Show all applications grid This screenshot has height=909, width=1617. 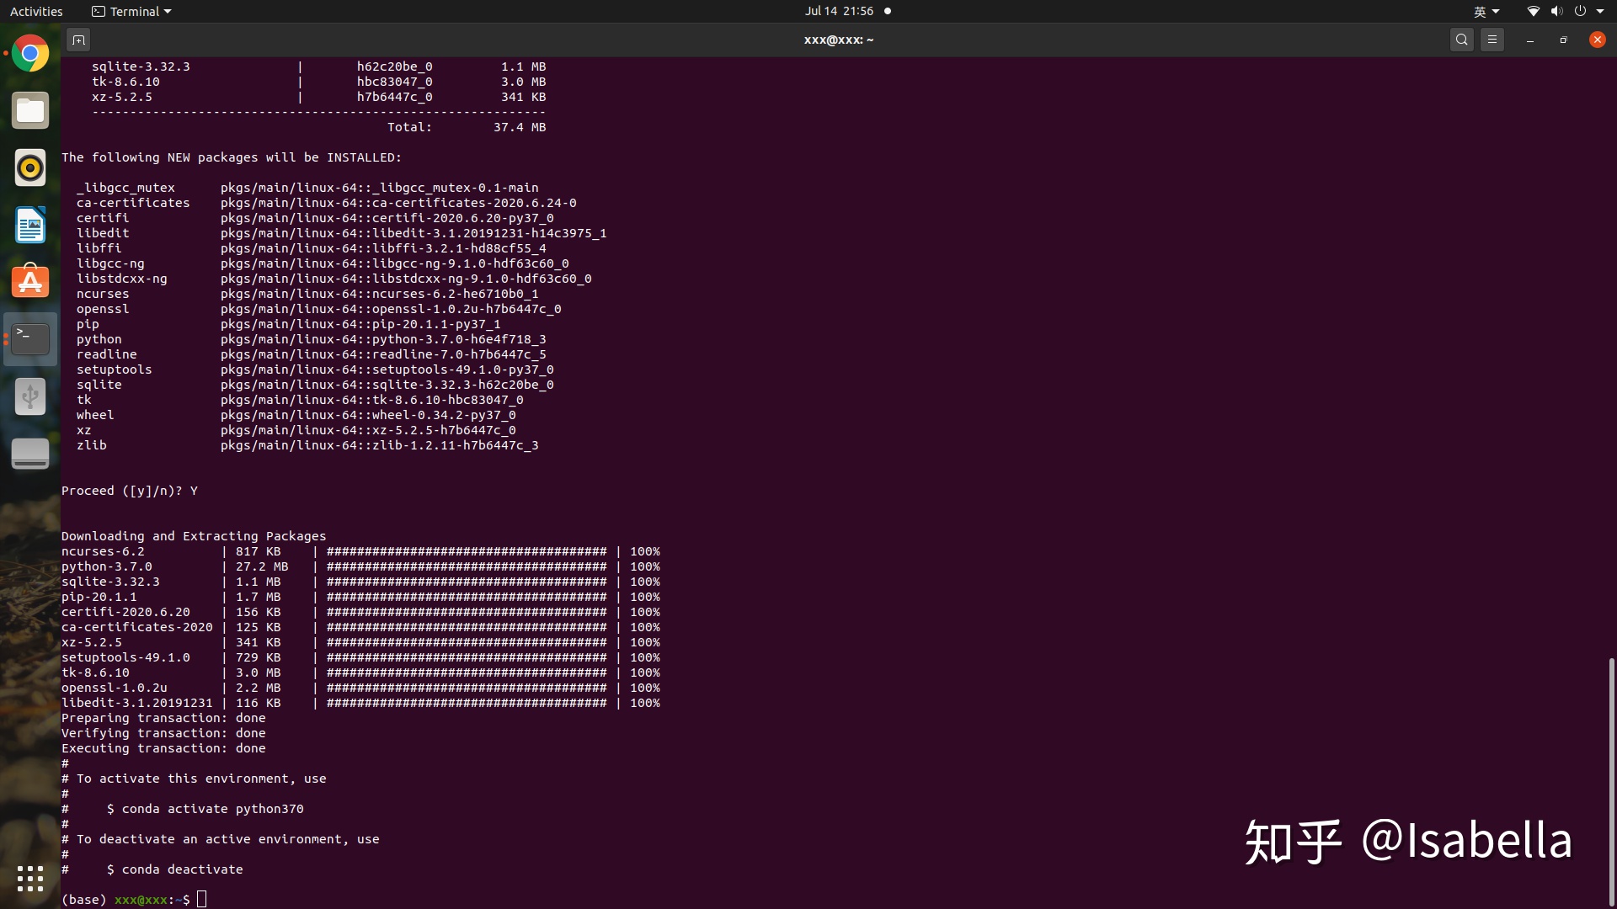click(30, 879)
